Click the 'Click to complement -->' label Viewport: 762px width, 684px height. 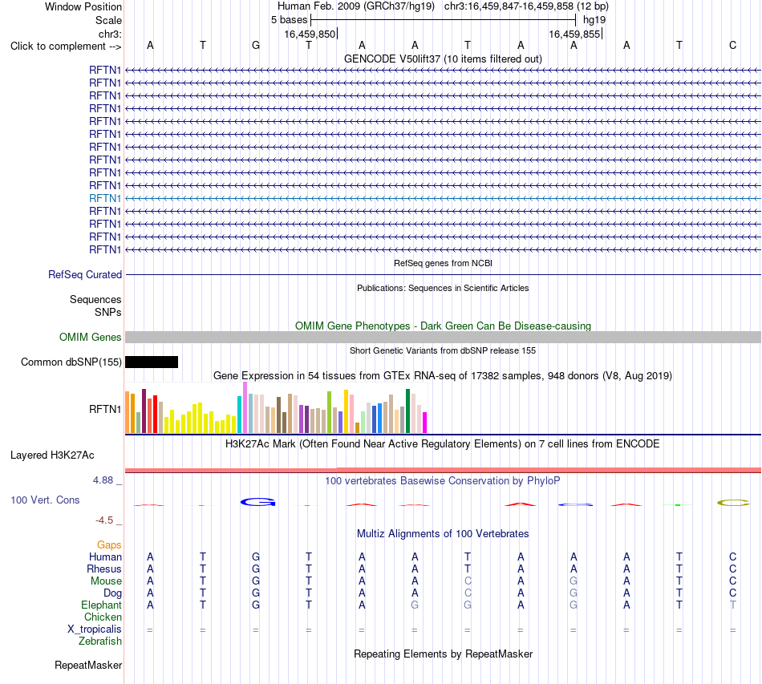(66, 47)
